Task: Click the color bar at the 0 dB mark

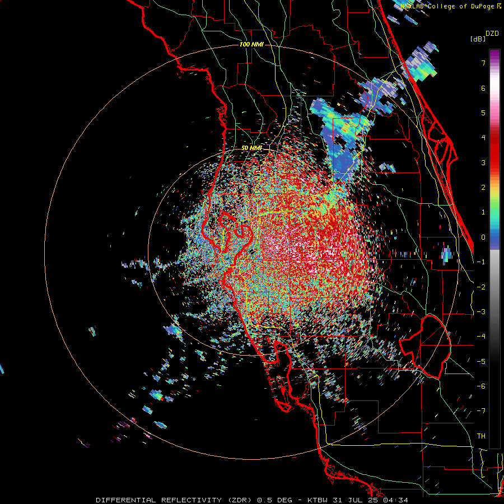Action: coord(494,237)
